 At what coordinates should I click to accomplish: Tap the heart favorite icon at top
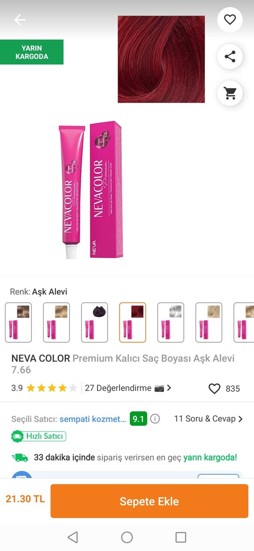(230, 20)
